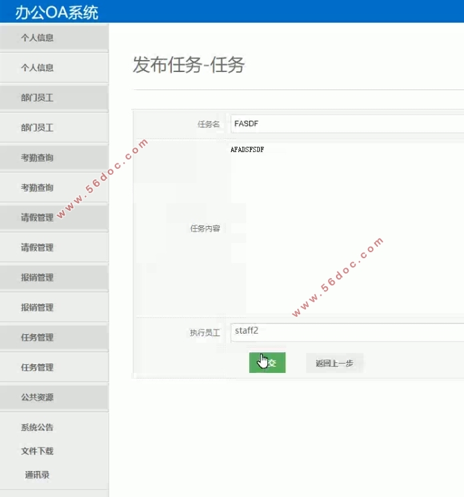This screenshot has width=464, height=497.
Task: Expand the gray 任务管理 section header
Action: 54,338
